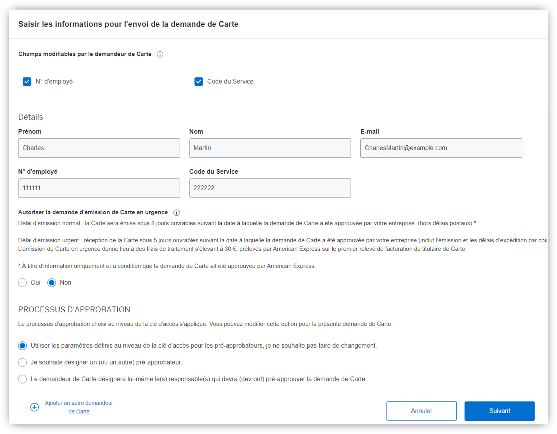Choose to use access key pre-approver settings
Screen dimensions: 557x434
pos(23,346)
